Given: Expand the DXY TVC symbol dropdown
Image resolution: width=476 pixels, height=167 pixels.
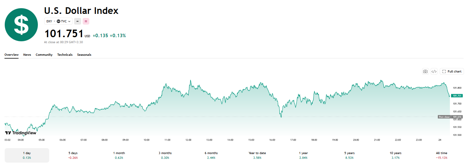Looking at the screenshot, I should click(x=58, y=21).
